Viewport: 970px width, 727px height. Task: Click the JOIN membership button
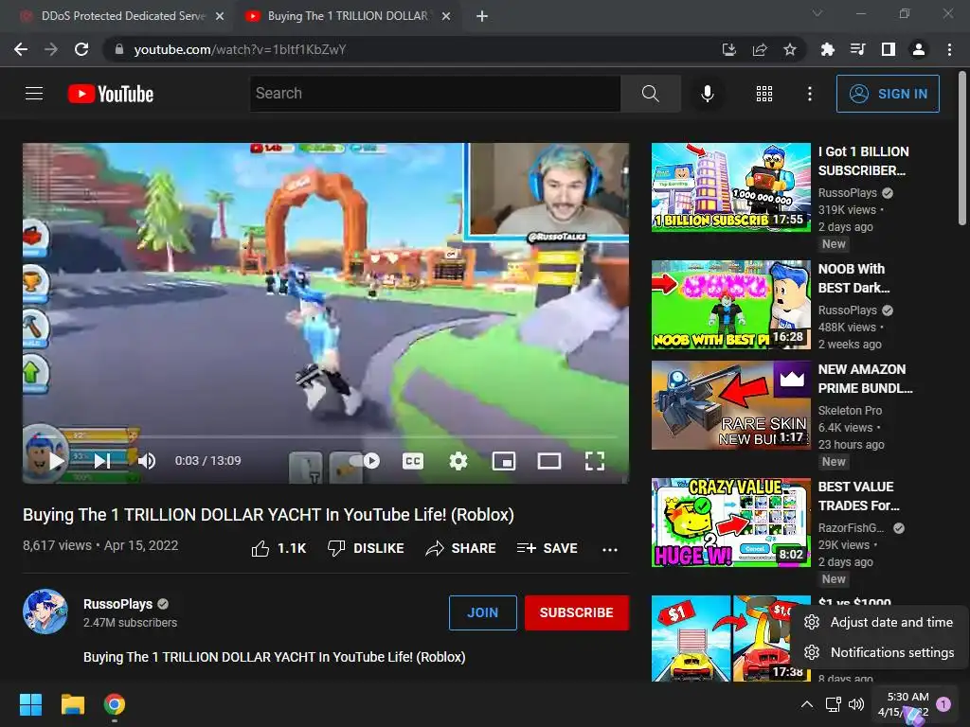point(482,612)
